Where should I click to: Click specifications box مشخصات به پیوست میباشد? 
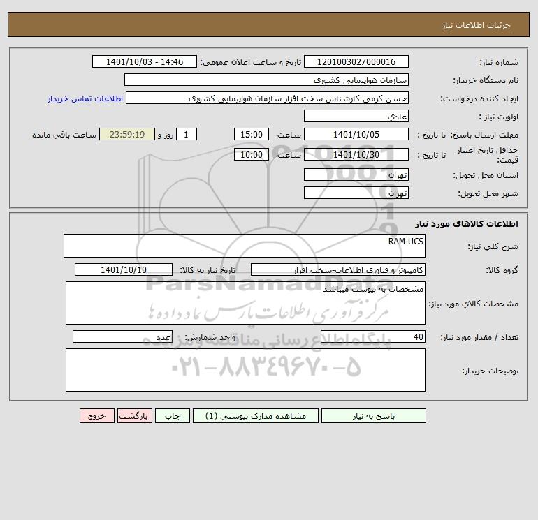click(245, 303)
